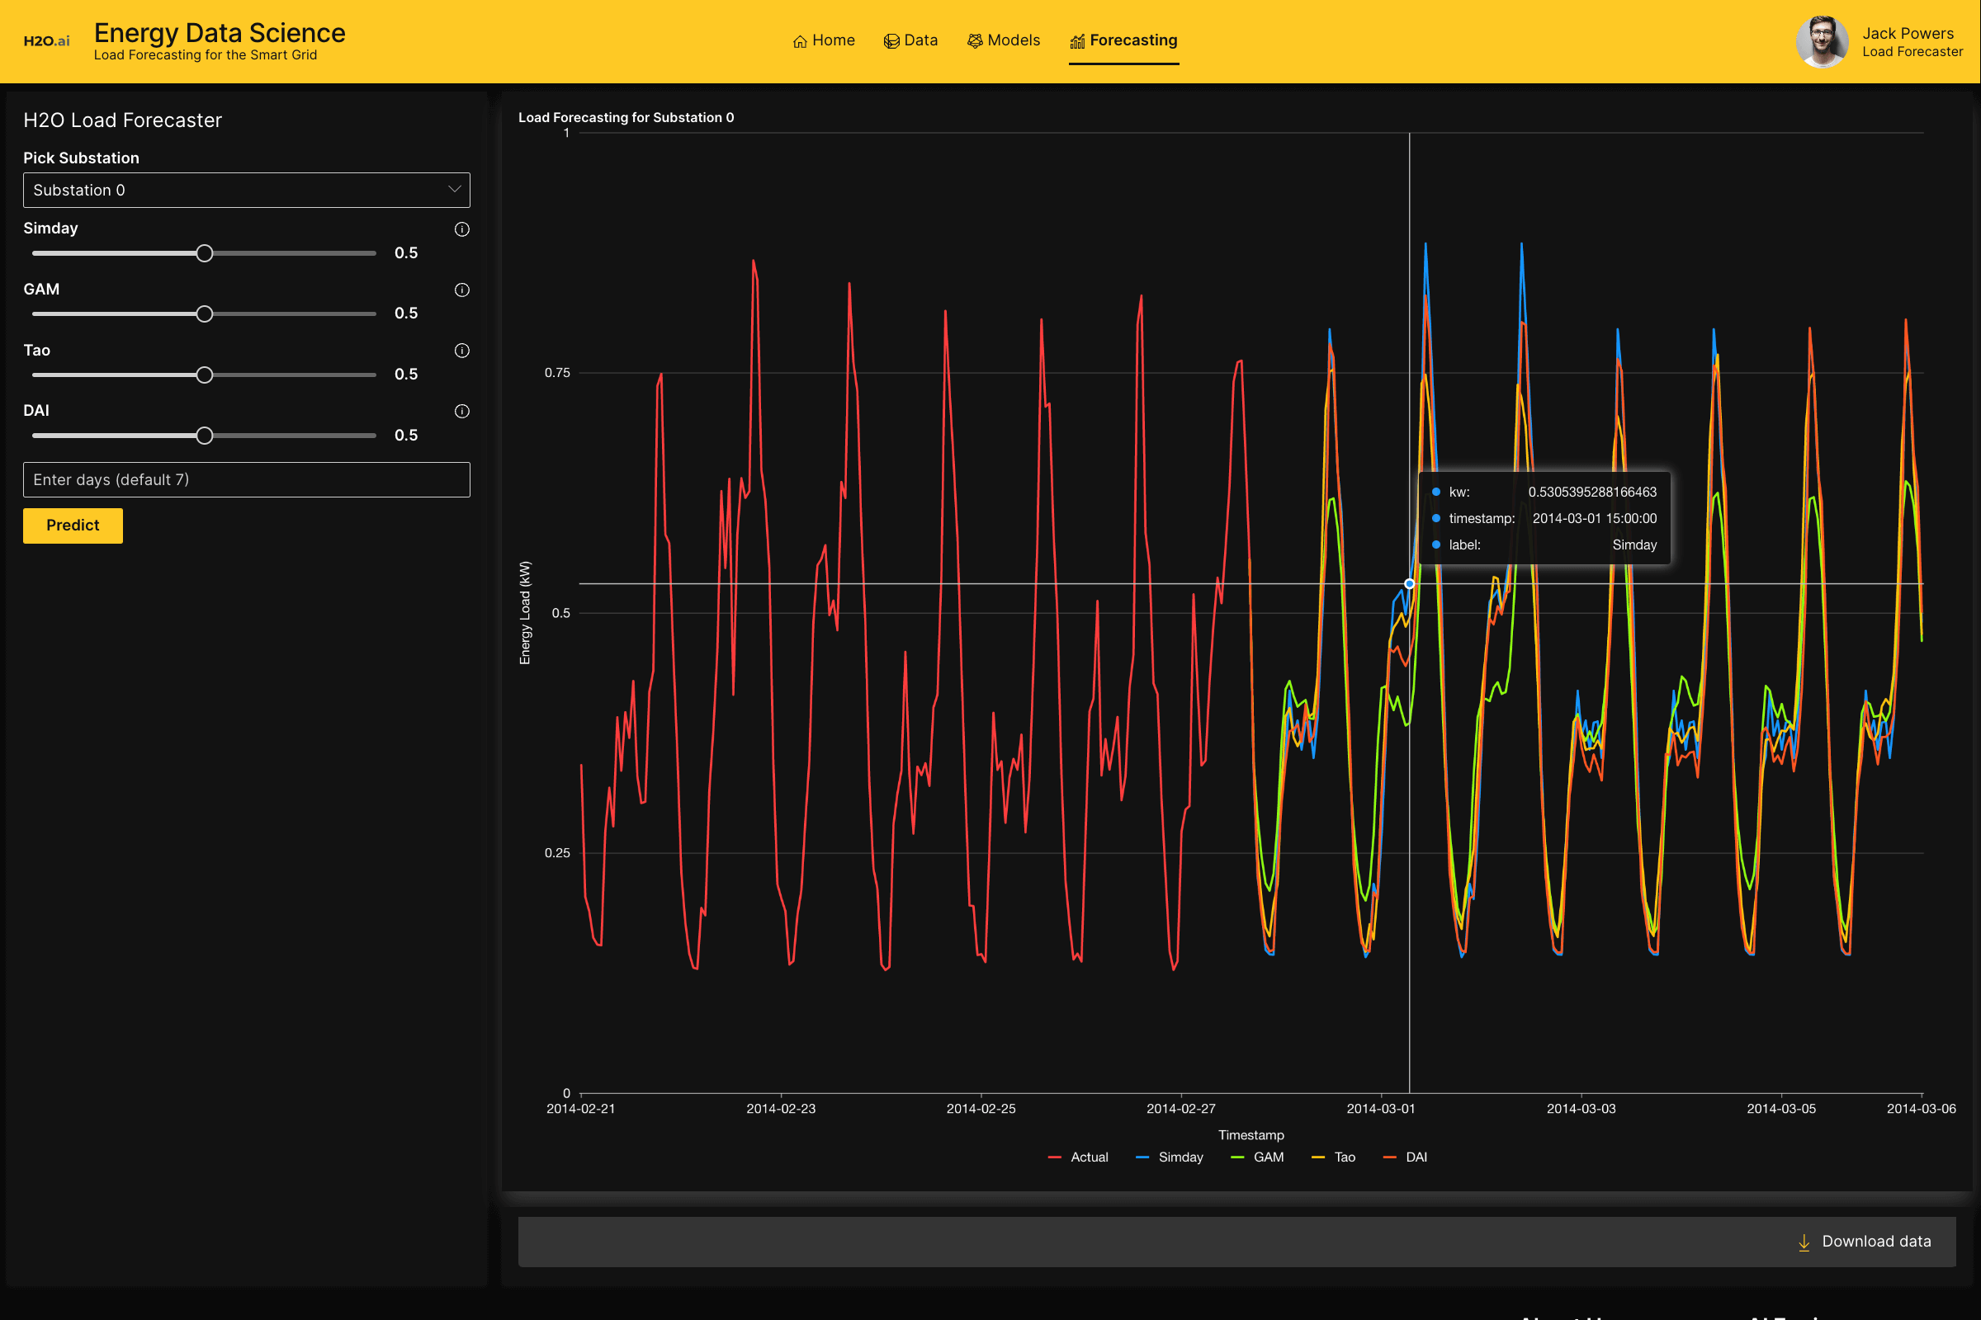Click the Enter days input field
Image resolution: width=1981 pixels, height=1320 pixels.
click(246, 480)
